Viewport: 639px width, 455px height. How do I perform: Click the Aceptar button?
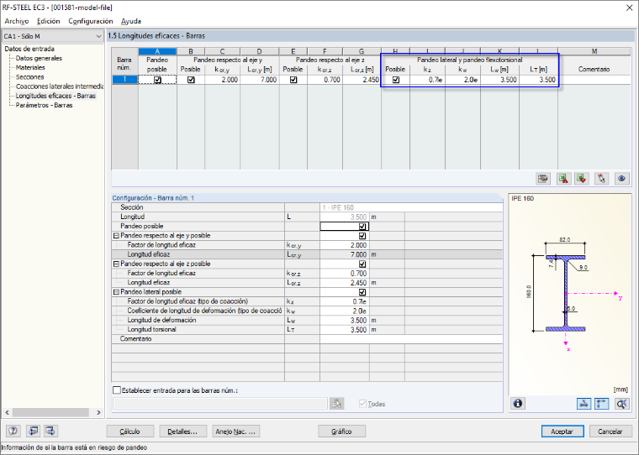562,431
